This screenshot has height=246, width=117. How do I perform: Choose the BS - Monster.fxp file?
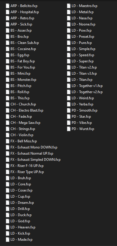pyautogui.click(x=23, y=80)
